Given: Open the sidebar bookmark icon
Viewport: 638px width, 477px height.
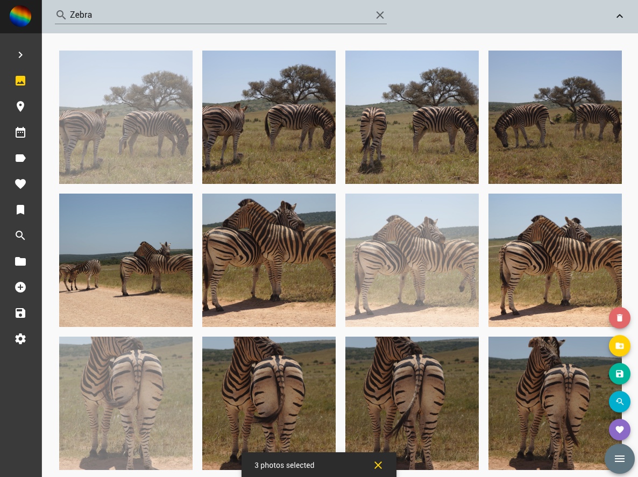Looking at the screenshot, I should tap(20, 210).
